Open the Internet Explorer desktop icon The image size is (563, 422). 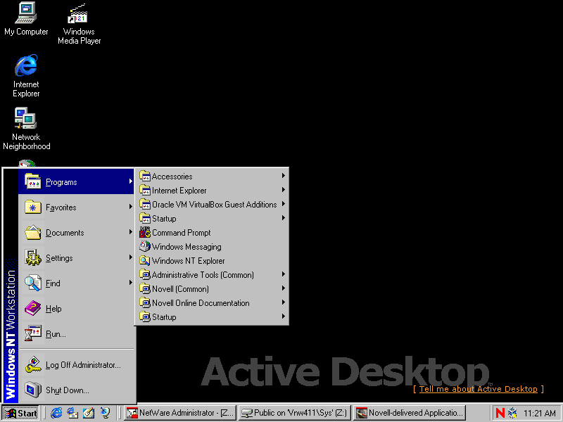(x=26, y=76)
